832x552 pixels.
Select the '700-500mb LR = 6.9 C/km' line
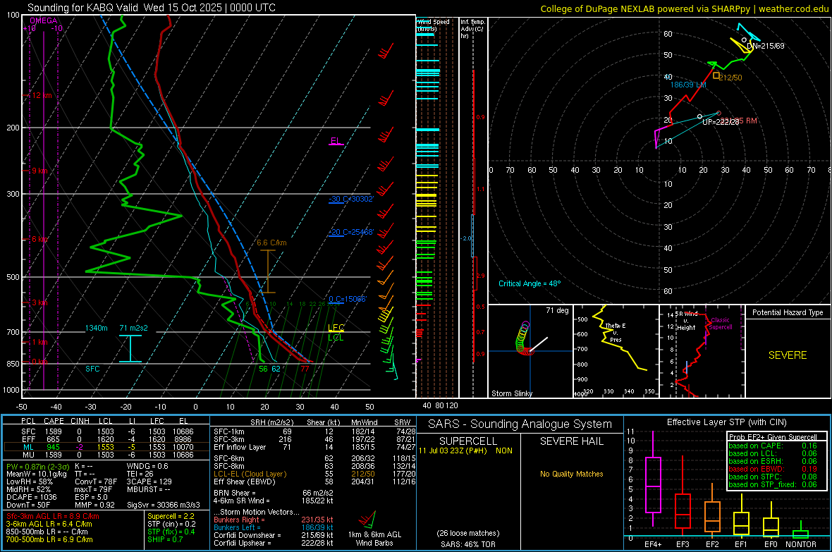(x=49, y=539)
